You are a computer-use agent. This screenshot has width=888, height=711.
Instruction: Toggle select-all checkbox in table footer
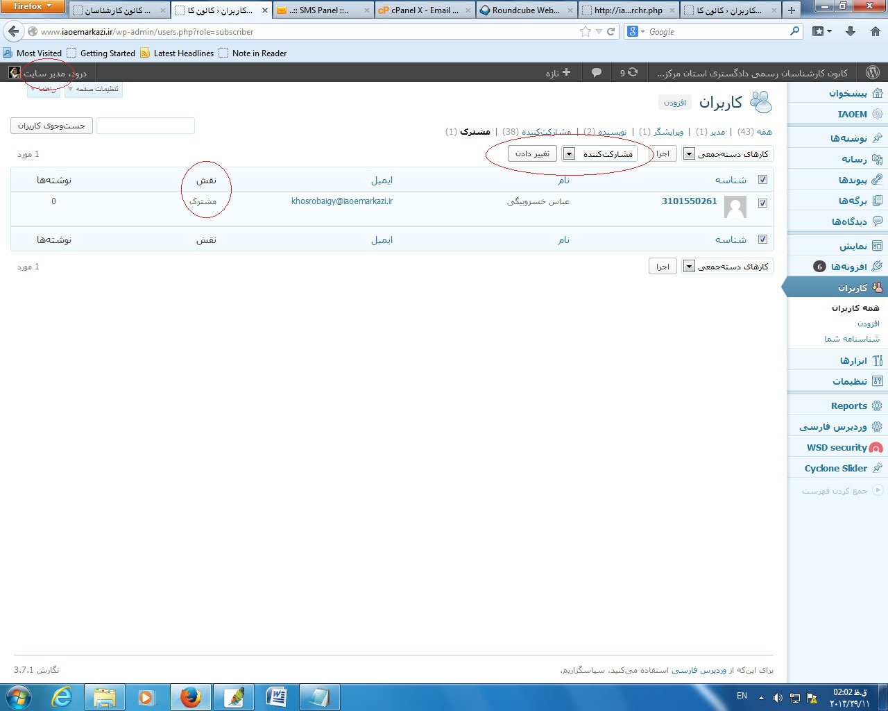point(762,240)
